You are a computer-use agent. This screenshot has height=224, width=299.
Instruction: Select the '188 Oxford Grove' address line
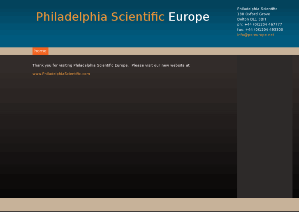(253, 14)
